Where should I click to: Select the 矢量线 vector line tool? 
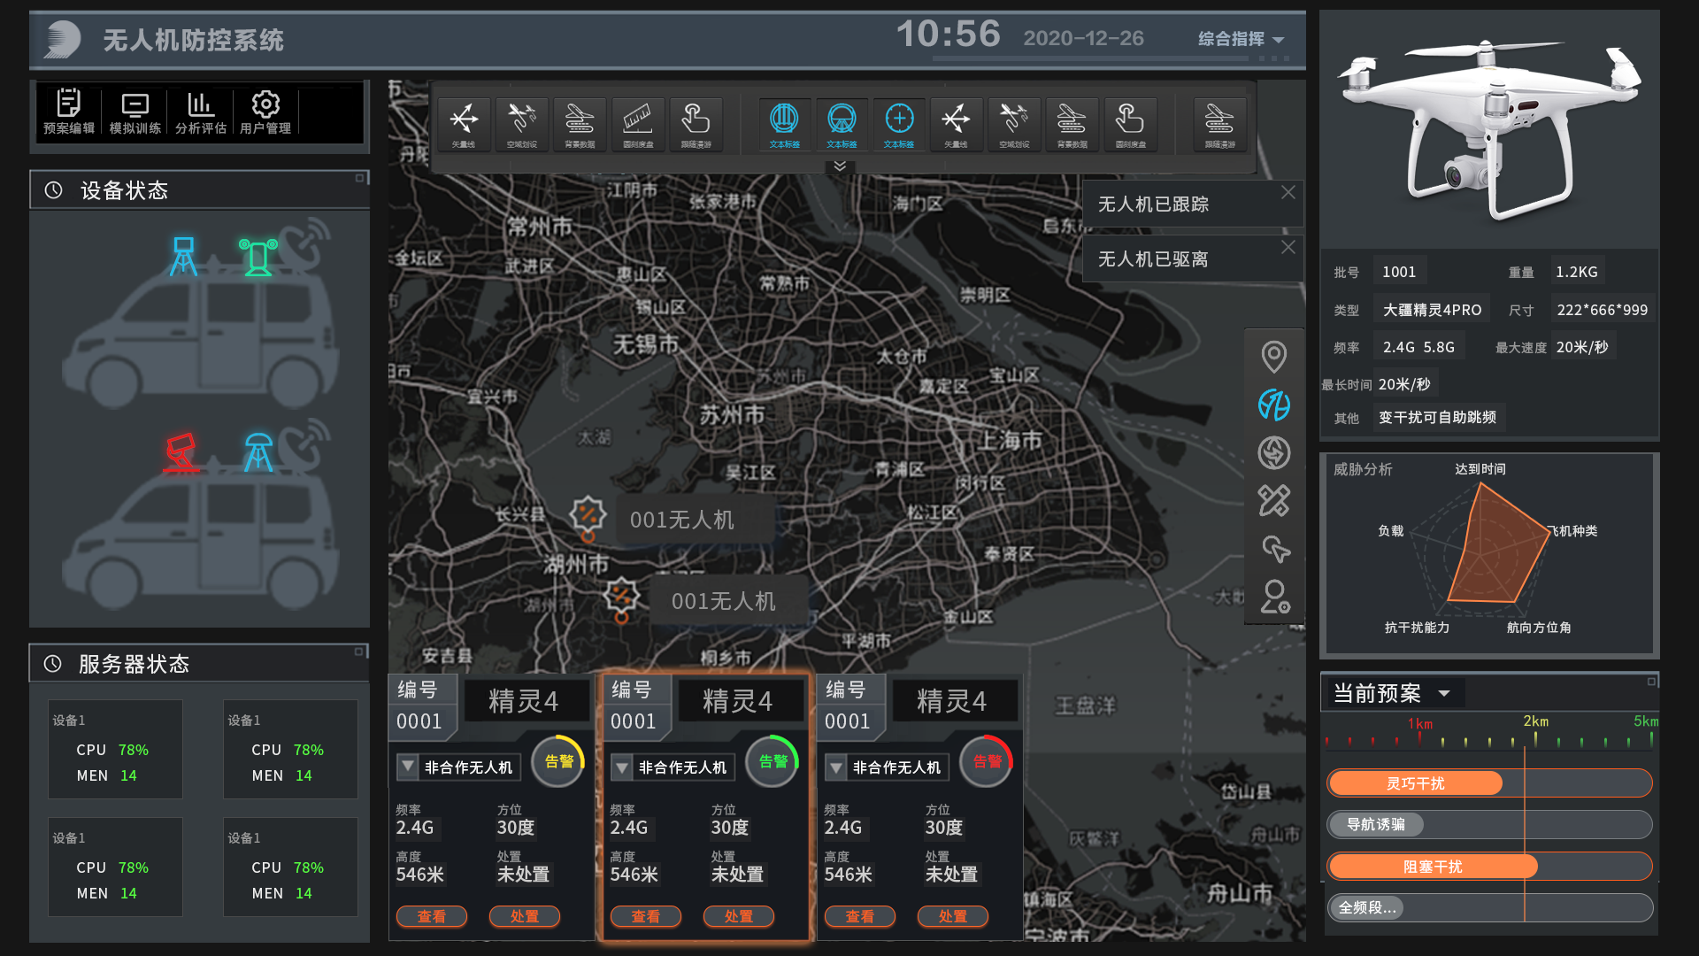[464, 124]
